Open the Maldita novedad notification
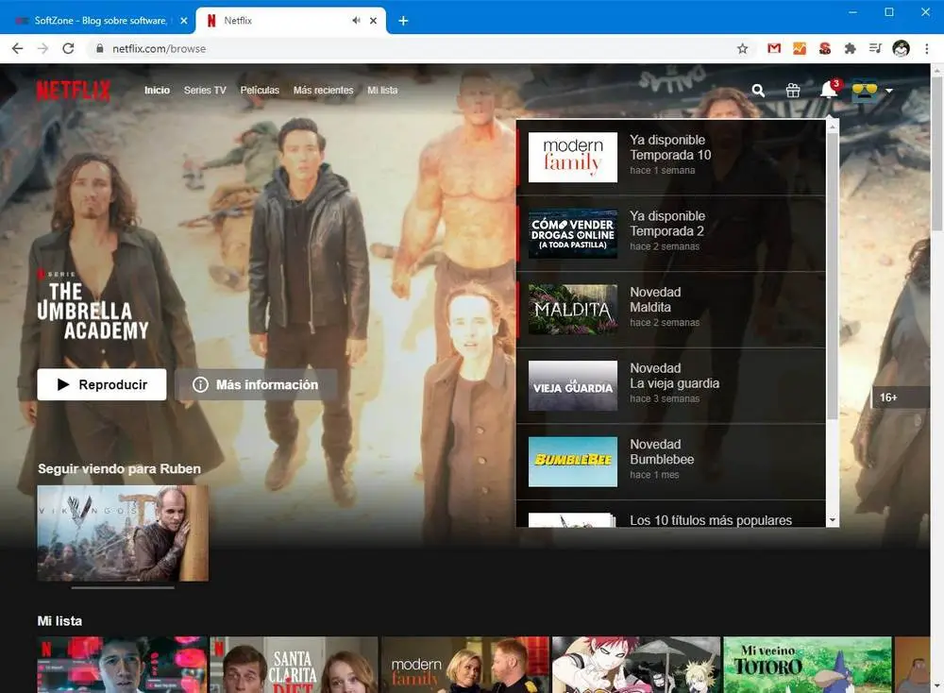Viewport: 944px width, 693px height. point(671,310)
